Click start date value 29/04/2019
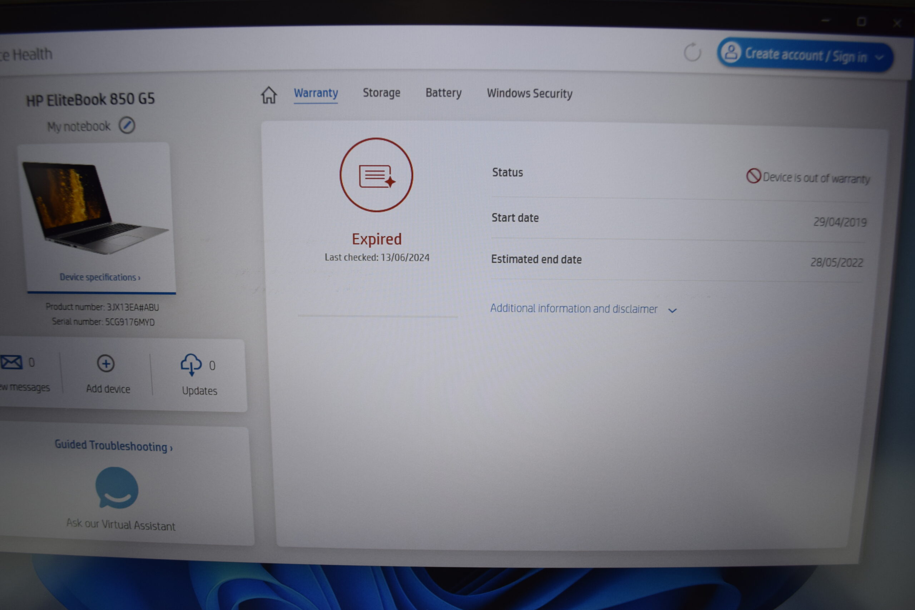This screenshot has height=610, width=915. point(840,222)
